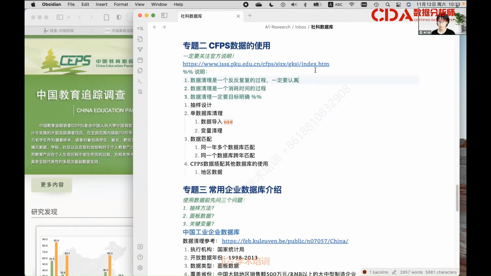Click the 更多内容 button in browser window
The width and height of the screenshot is (491, 276).
pos(52,185)
